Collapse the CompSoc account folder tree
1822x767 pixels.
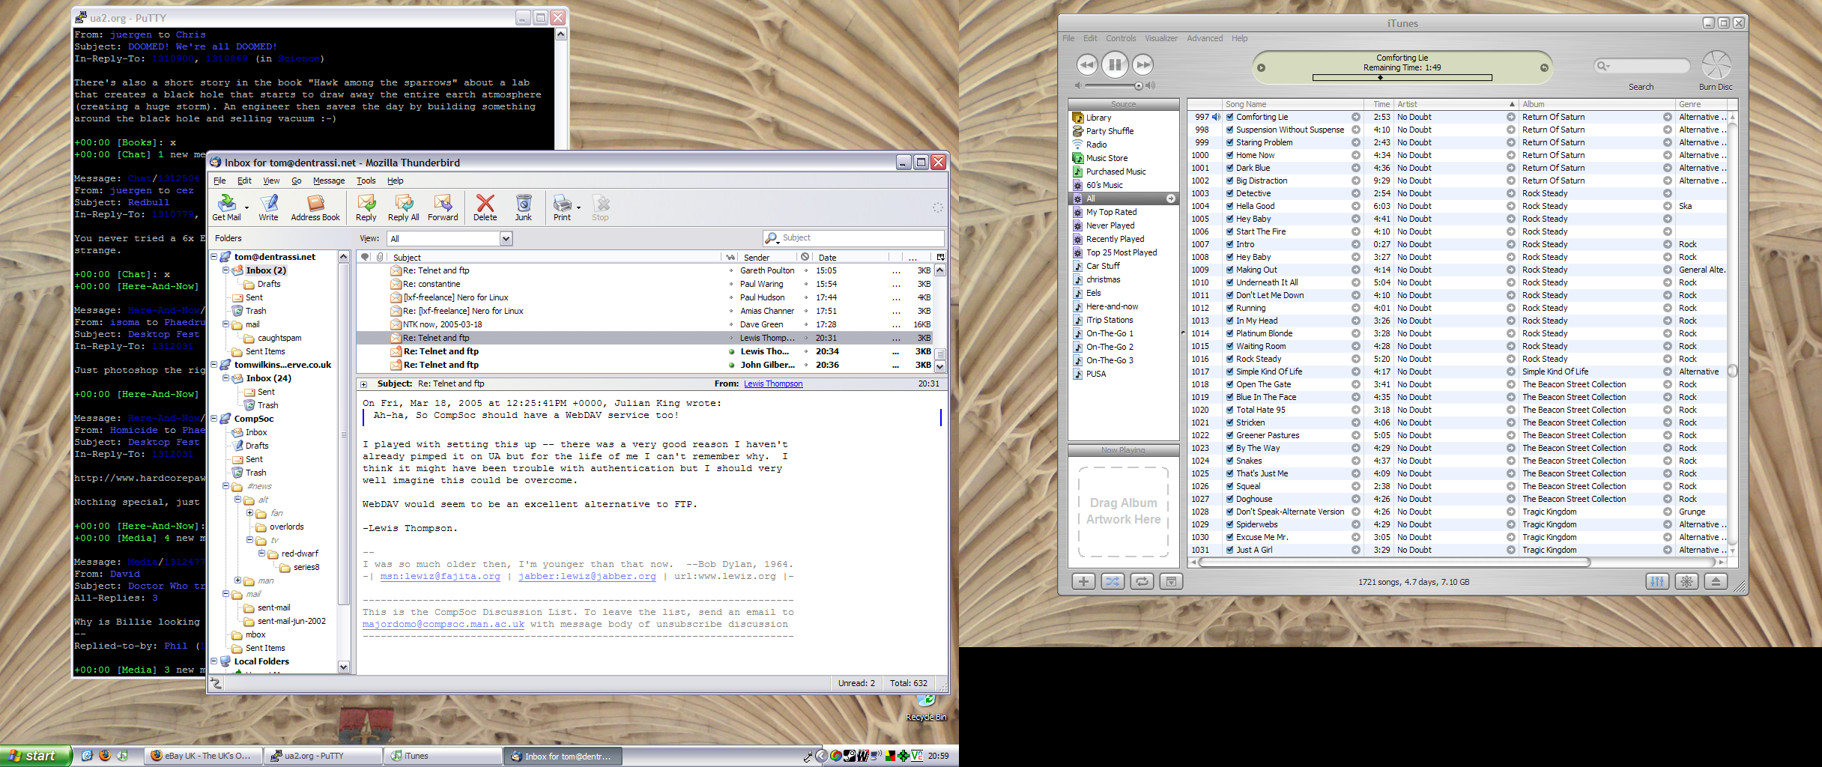(x=214, y=419)
